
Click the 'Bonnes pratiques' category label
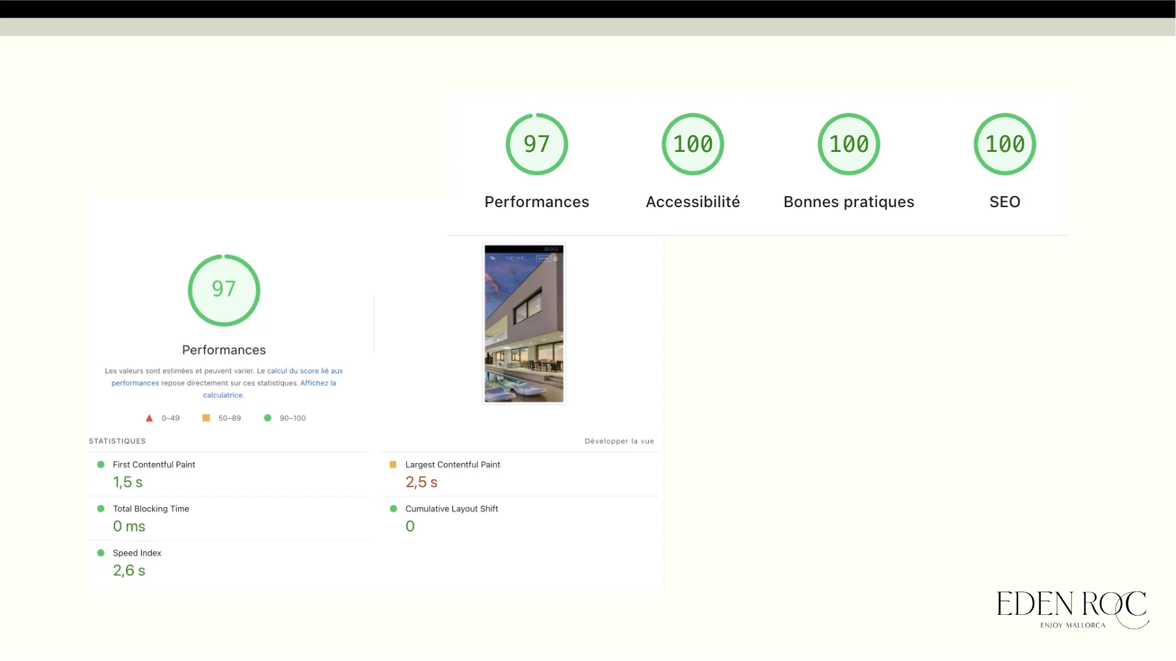pos(849,202)
